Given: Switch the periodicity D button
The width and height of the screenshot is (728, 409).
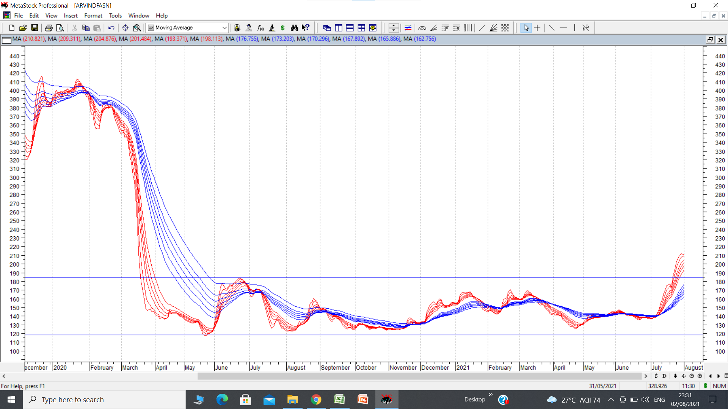Looking at the screenshot, I should (664, 376).
